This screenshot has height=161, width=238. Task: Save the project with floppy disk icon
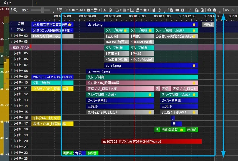[183, 10]
